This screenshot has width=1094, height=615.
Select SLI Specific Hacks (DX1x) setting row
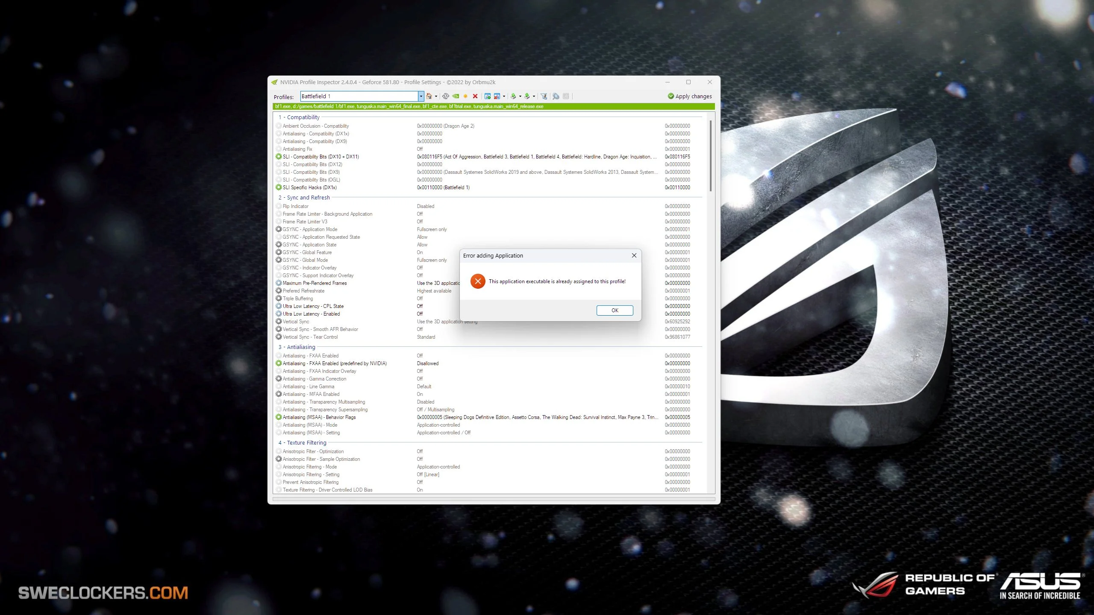pos(310,187)
